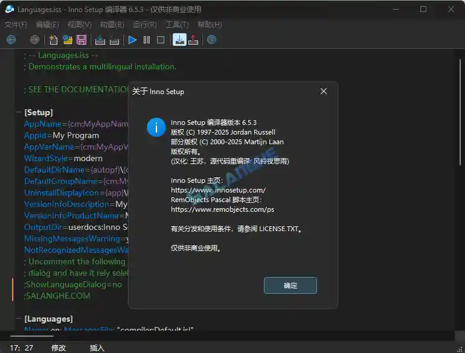This screenshot has height=353, width=465.
Task: Click the 'Martijn Laan' copyright line in dialog
Action: pos(227,142)
